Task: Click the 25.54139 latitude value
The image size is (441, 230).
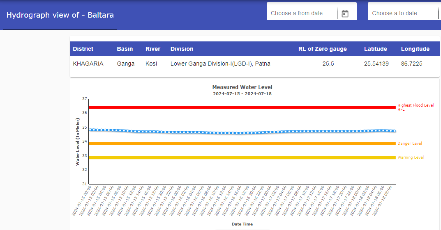Action: click(x=376, y=64)
